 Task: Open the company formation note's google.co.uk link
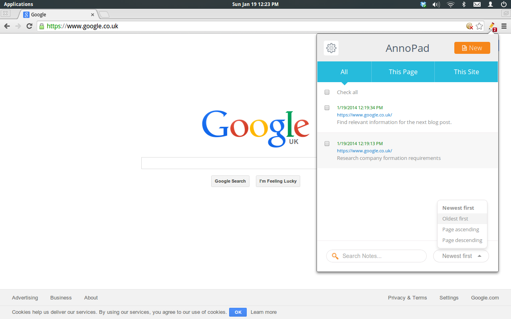tap(364, 151)
